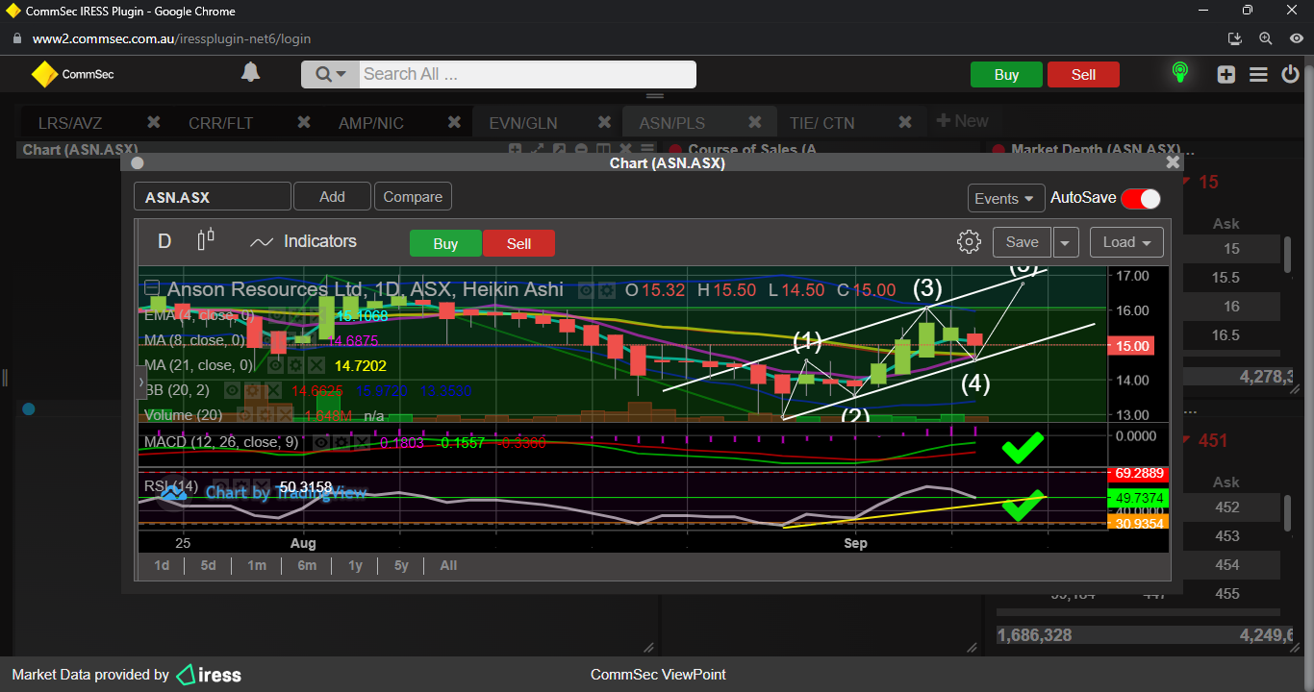Open the search type dropdown
Screen dimensions: 1314x692
click(330, 74)
